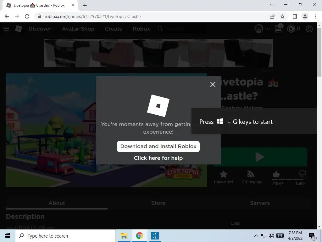
Task: Open the Action Center notifications
Action: 312,236
